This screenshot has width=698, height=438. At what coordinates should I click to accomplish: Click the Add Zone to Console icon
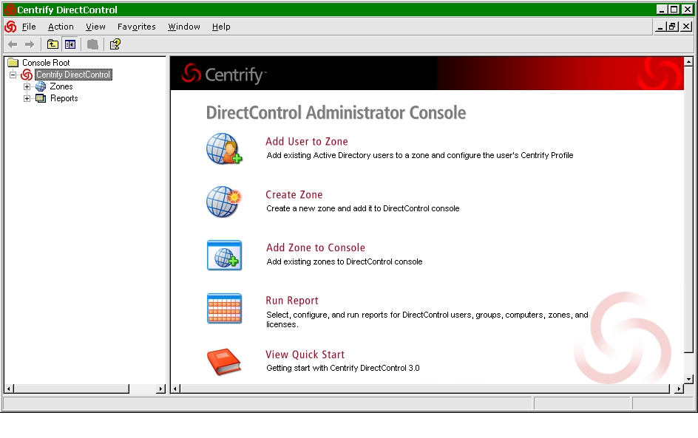pos(224,255)
